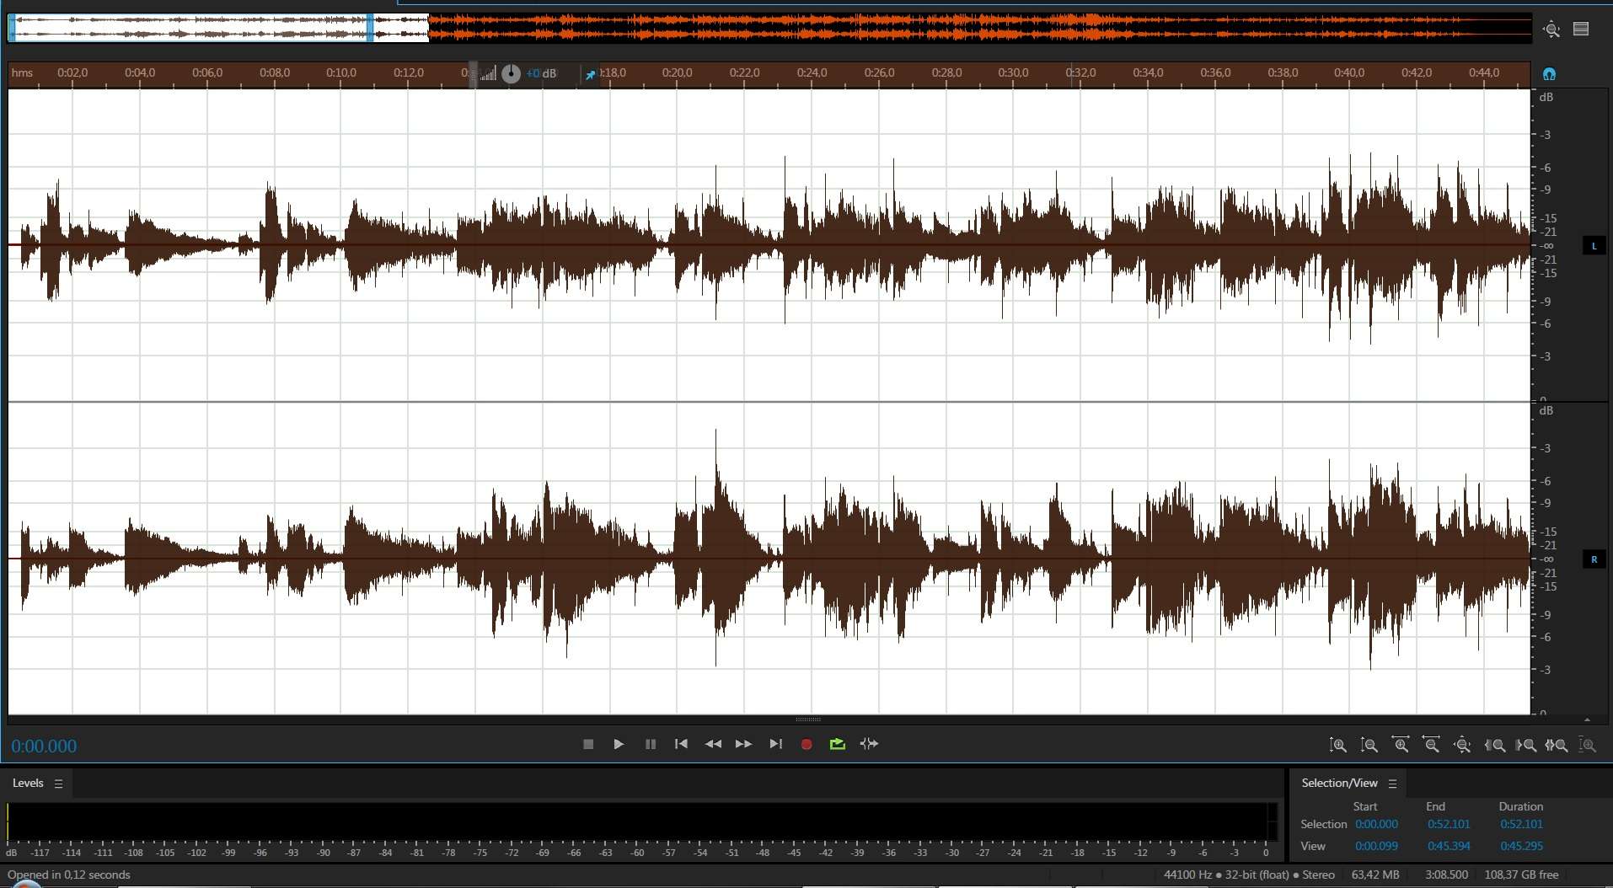Select the Selection/View panel tab

[1339, 784]
